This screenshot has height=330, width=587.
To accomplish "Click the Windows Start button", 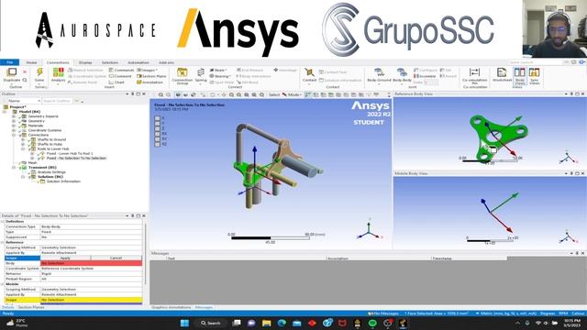I will [x=184, y=323].
